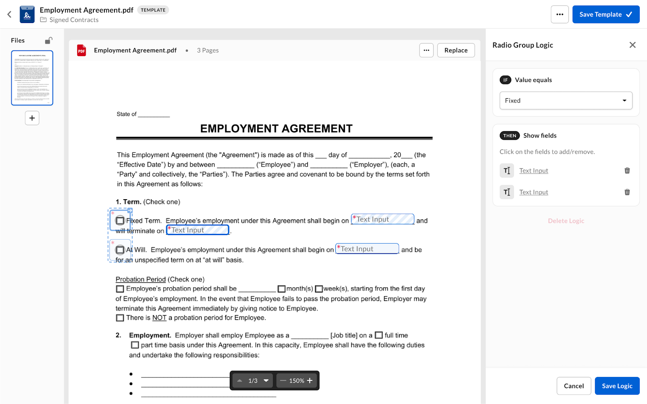
Task: Toggle the Files lock icon
Action: pyautogui.click(x=49, y=40)
